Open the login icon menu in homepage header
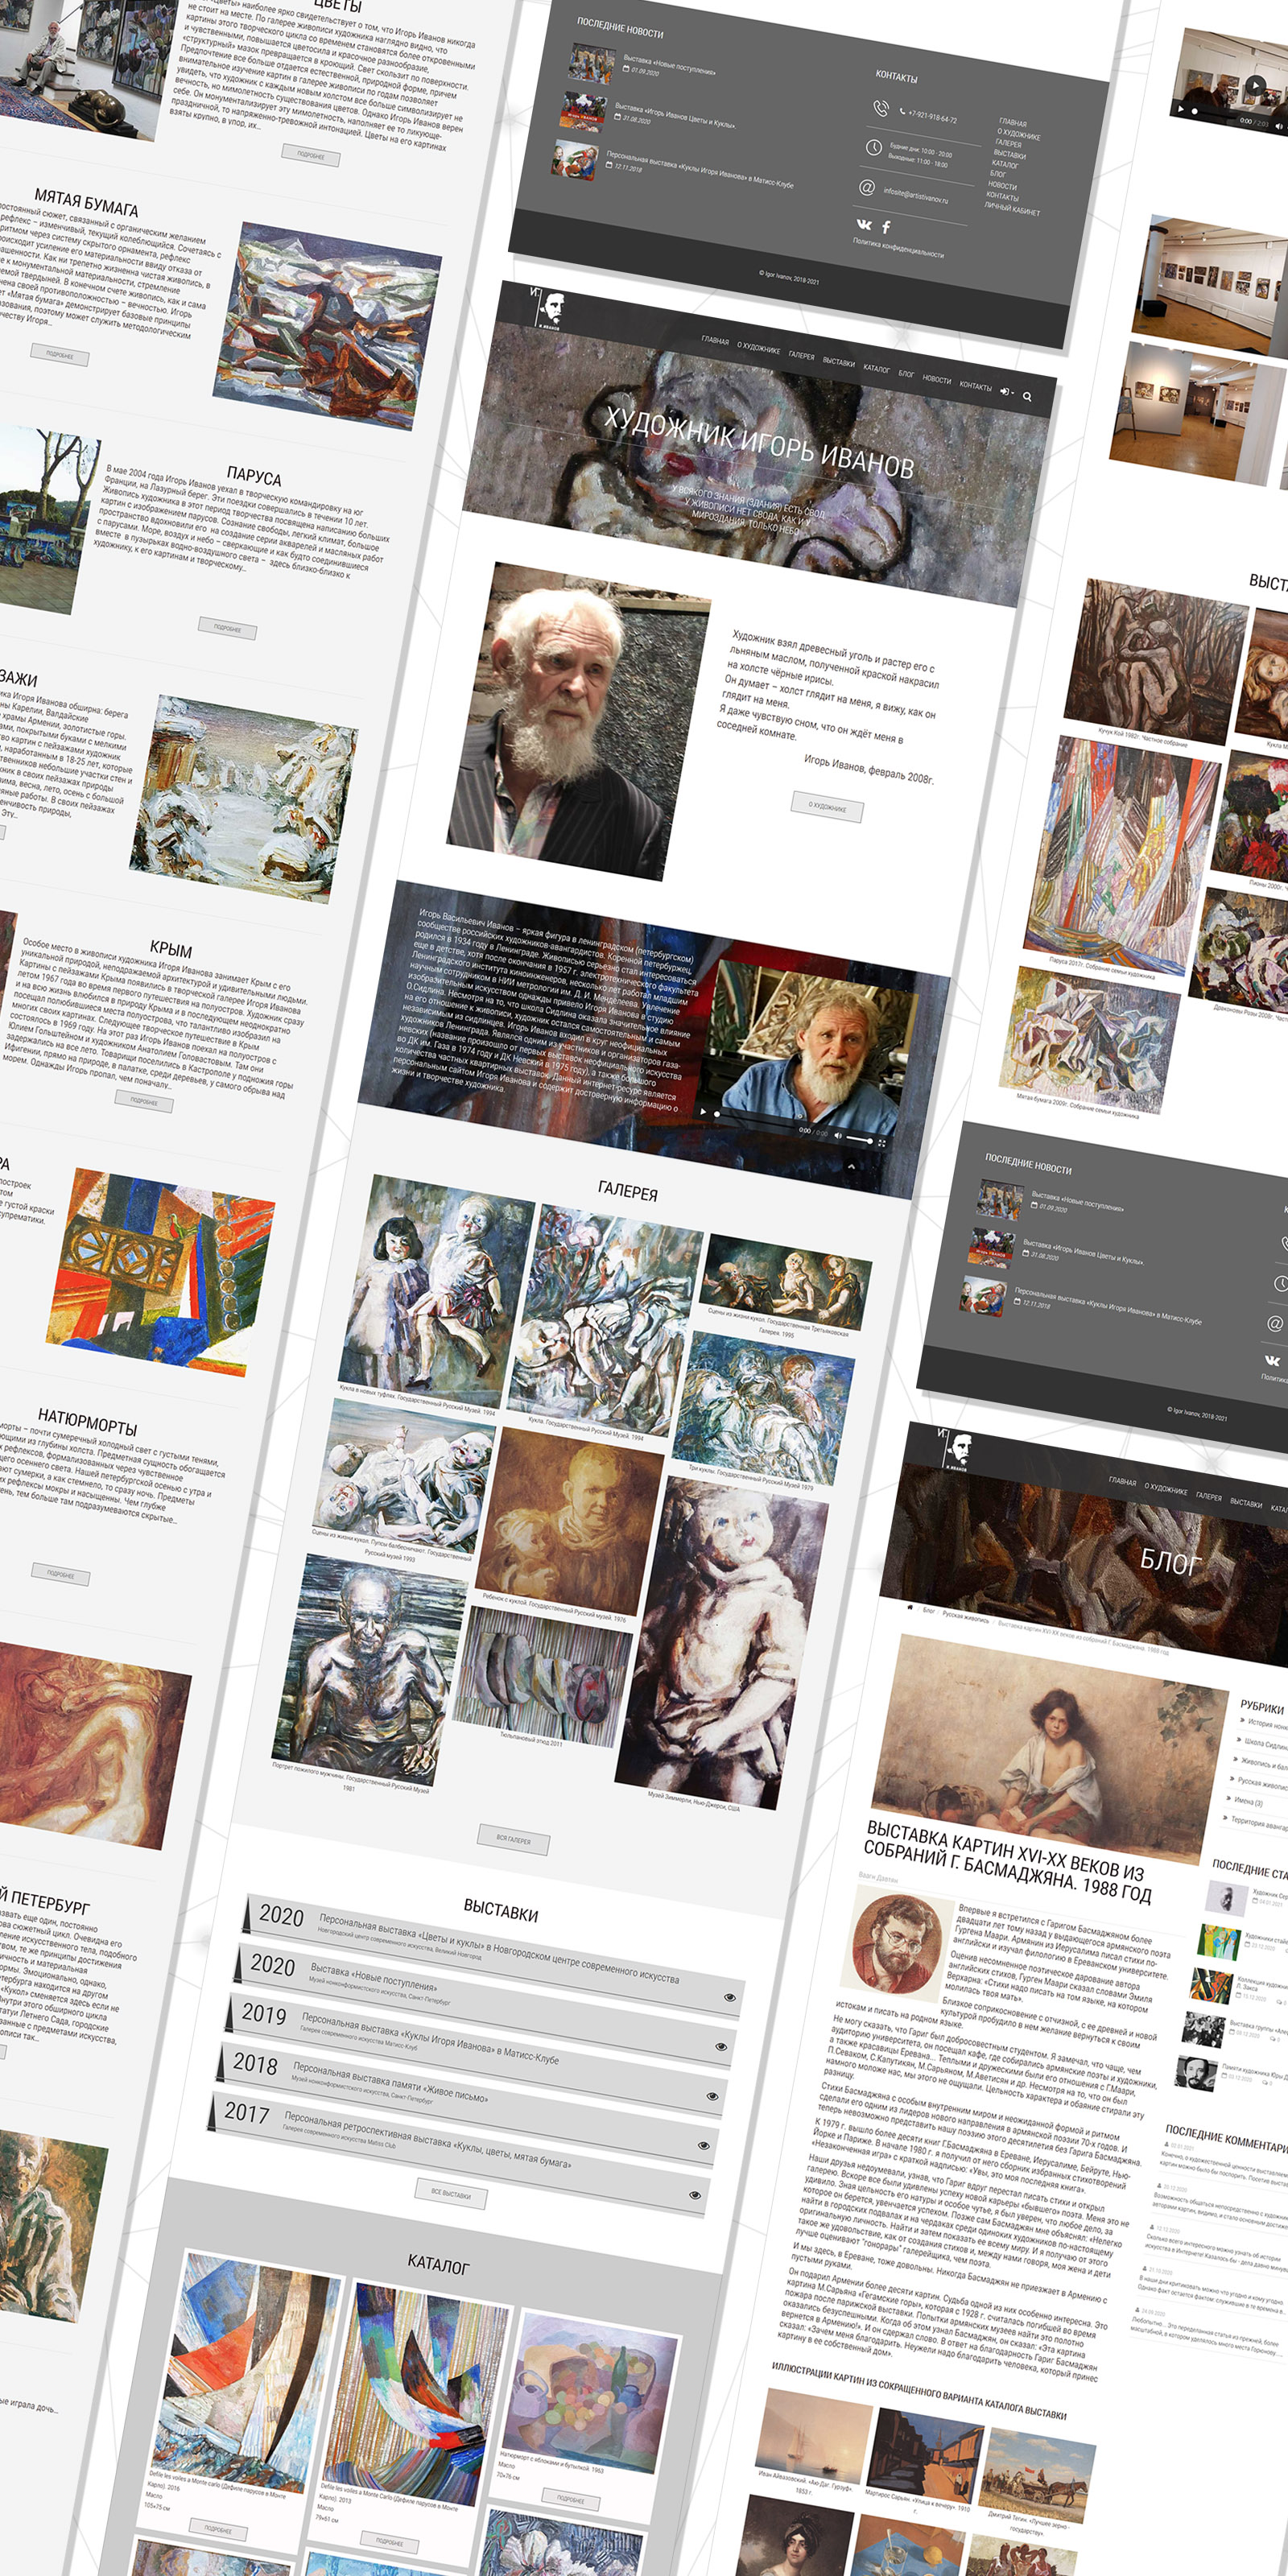1288x2576 pixels. click(x=1006, y=392)
